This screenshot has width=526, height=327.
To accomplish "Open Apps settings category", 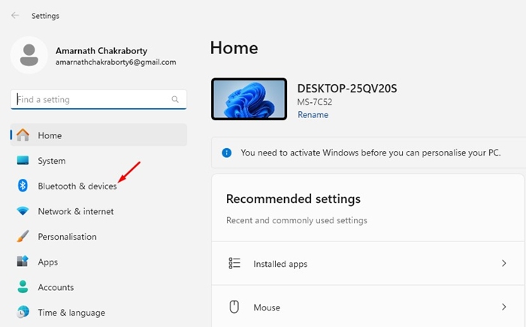I will coord(98,262).
